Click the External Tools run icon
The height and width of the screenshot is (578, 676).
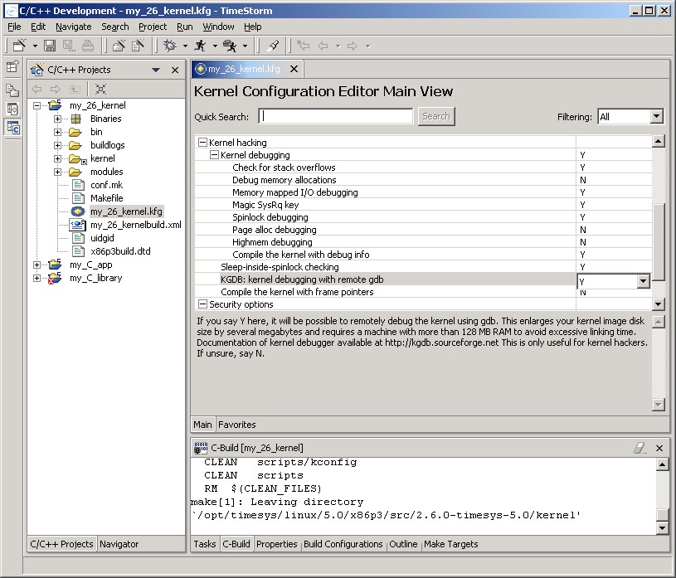pyautogui.click(x=230, y=46)
